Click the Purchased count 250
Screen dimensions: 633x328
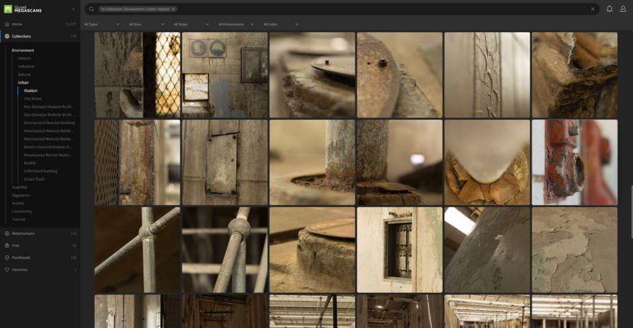[x=74, y=258]
